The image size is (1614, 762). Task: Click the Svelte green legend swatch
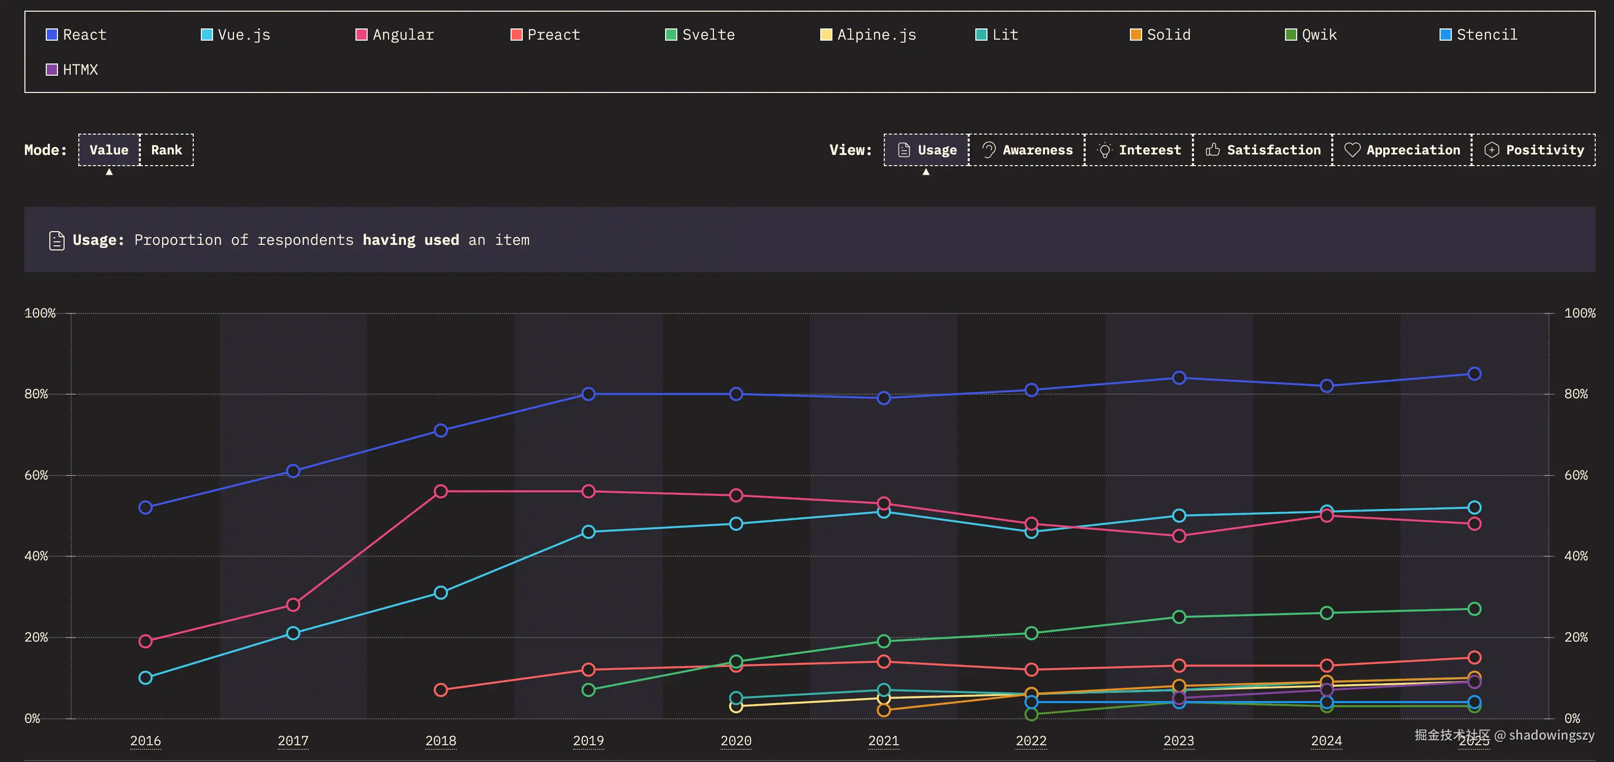[671, 35]
